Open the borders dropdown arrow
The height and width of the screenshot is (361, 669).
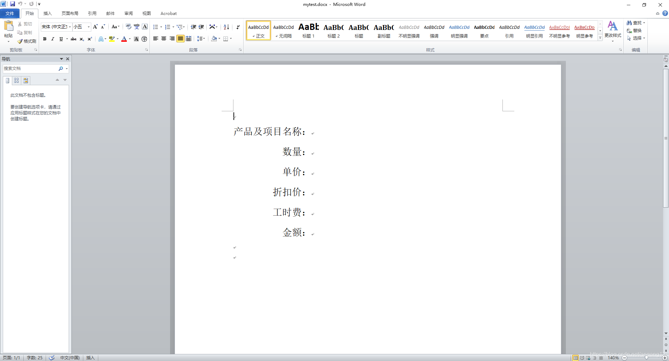click(231, 39)
